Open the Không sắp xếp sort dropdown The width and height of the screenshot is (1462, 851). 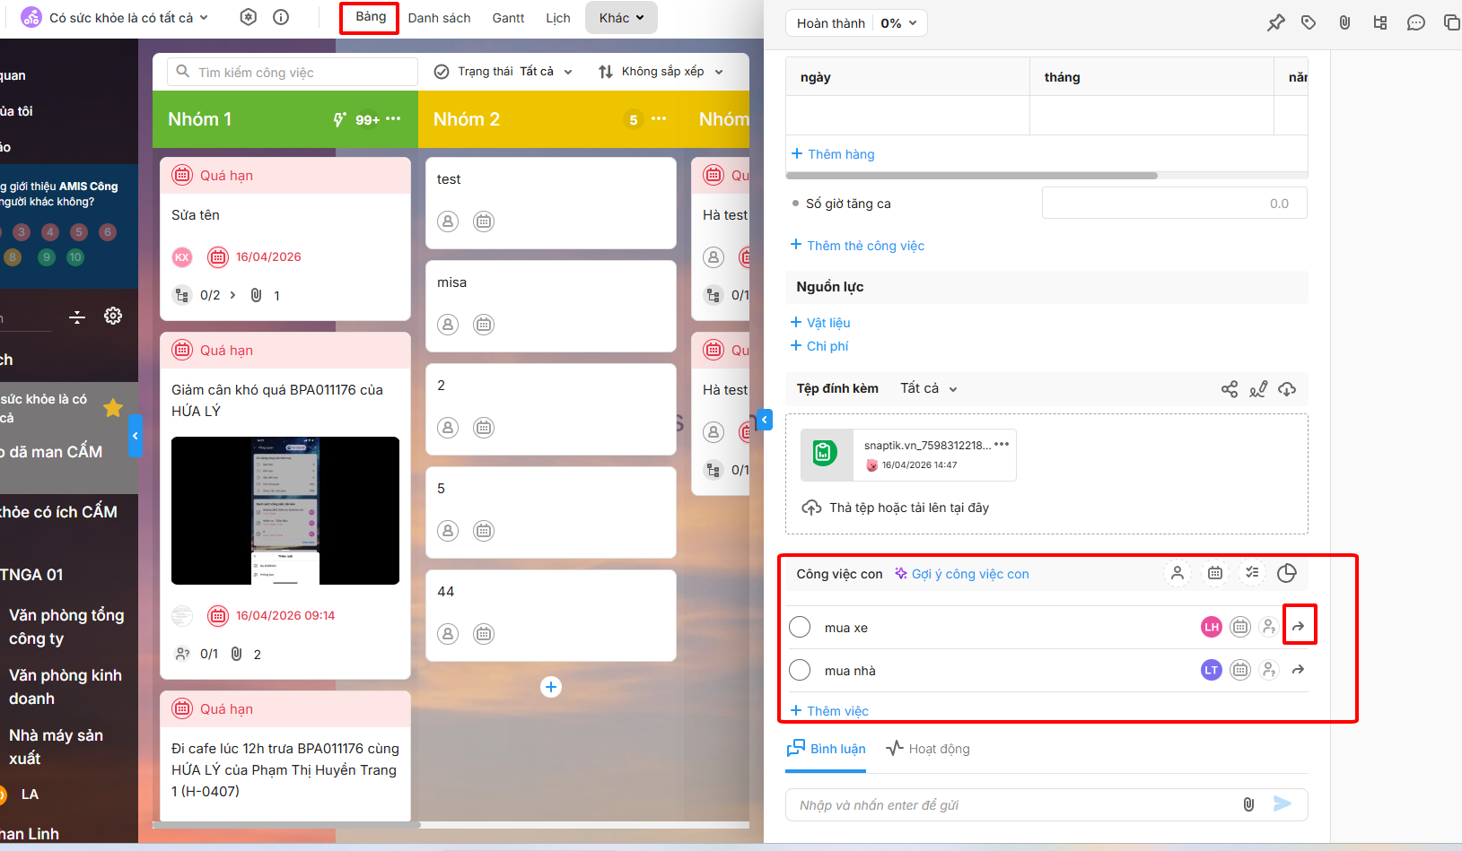[x=661, y=72]
